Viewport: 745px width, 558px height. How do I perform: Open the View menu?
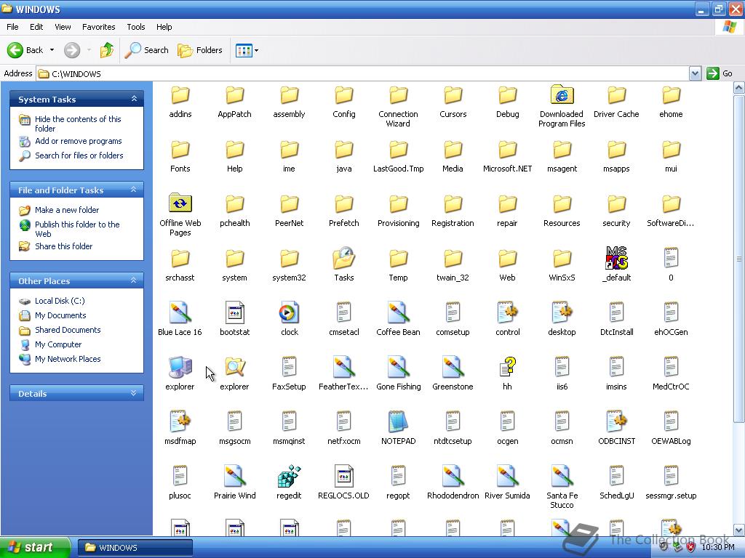[x=63, y=27]
